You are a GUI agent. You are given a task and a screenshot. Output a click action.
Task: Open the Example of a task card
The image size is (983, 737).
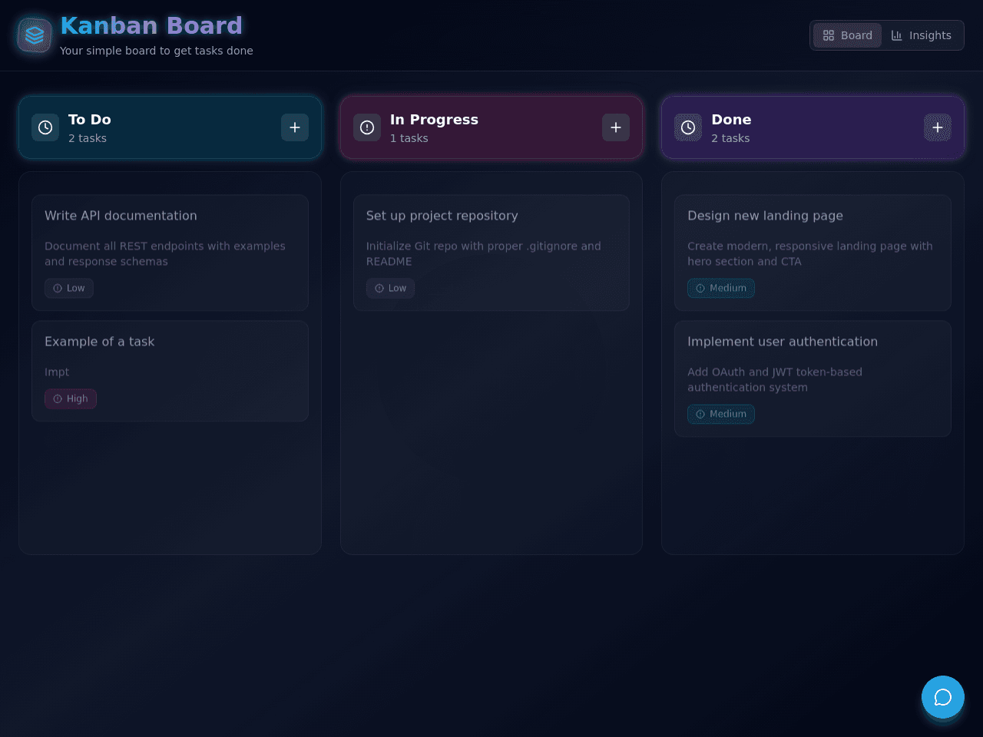(170, 371)
